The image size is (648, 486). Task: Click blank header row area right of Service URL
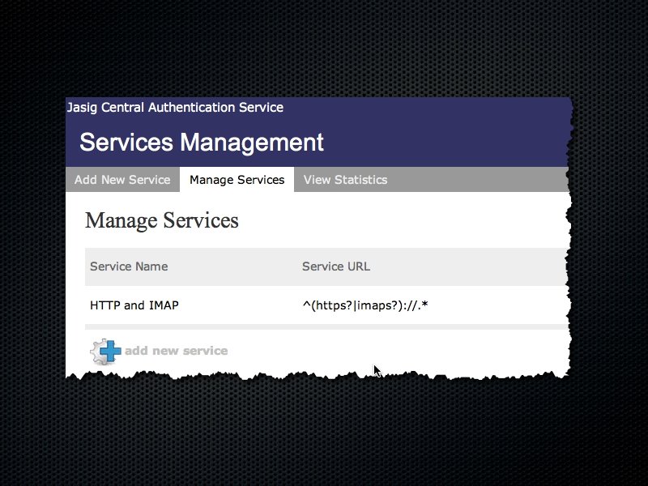pos(478,266)
